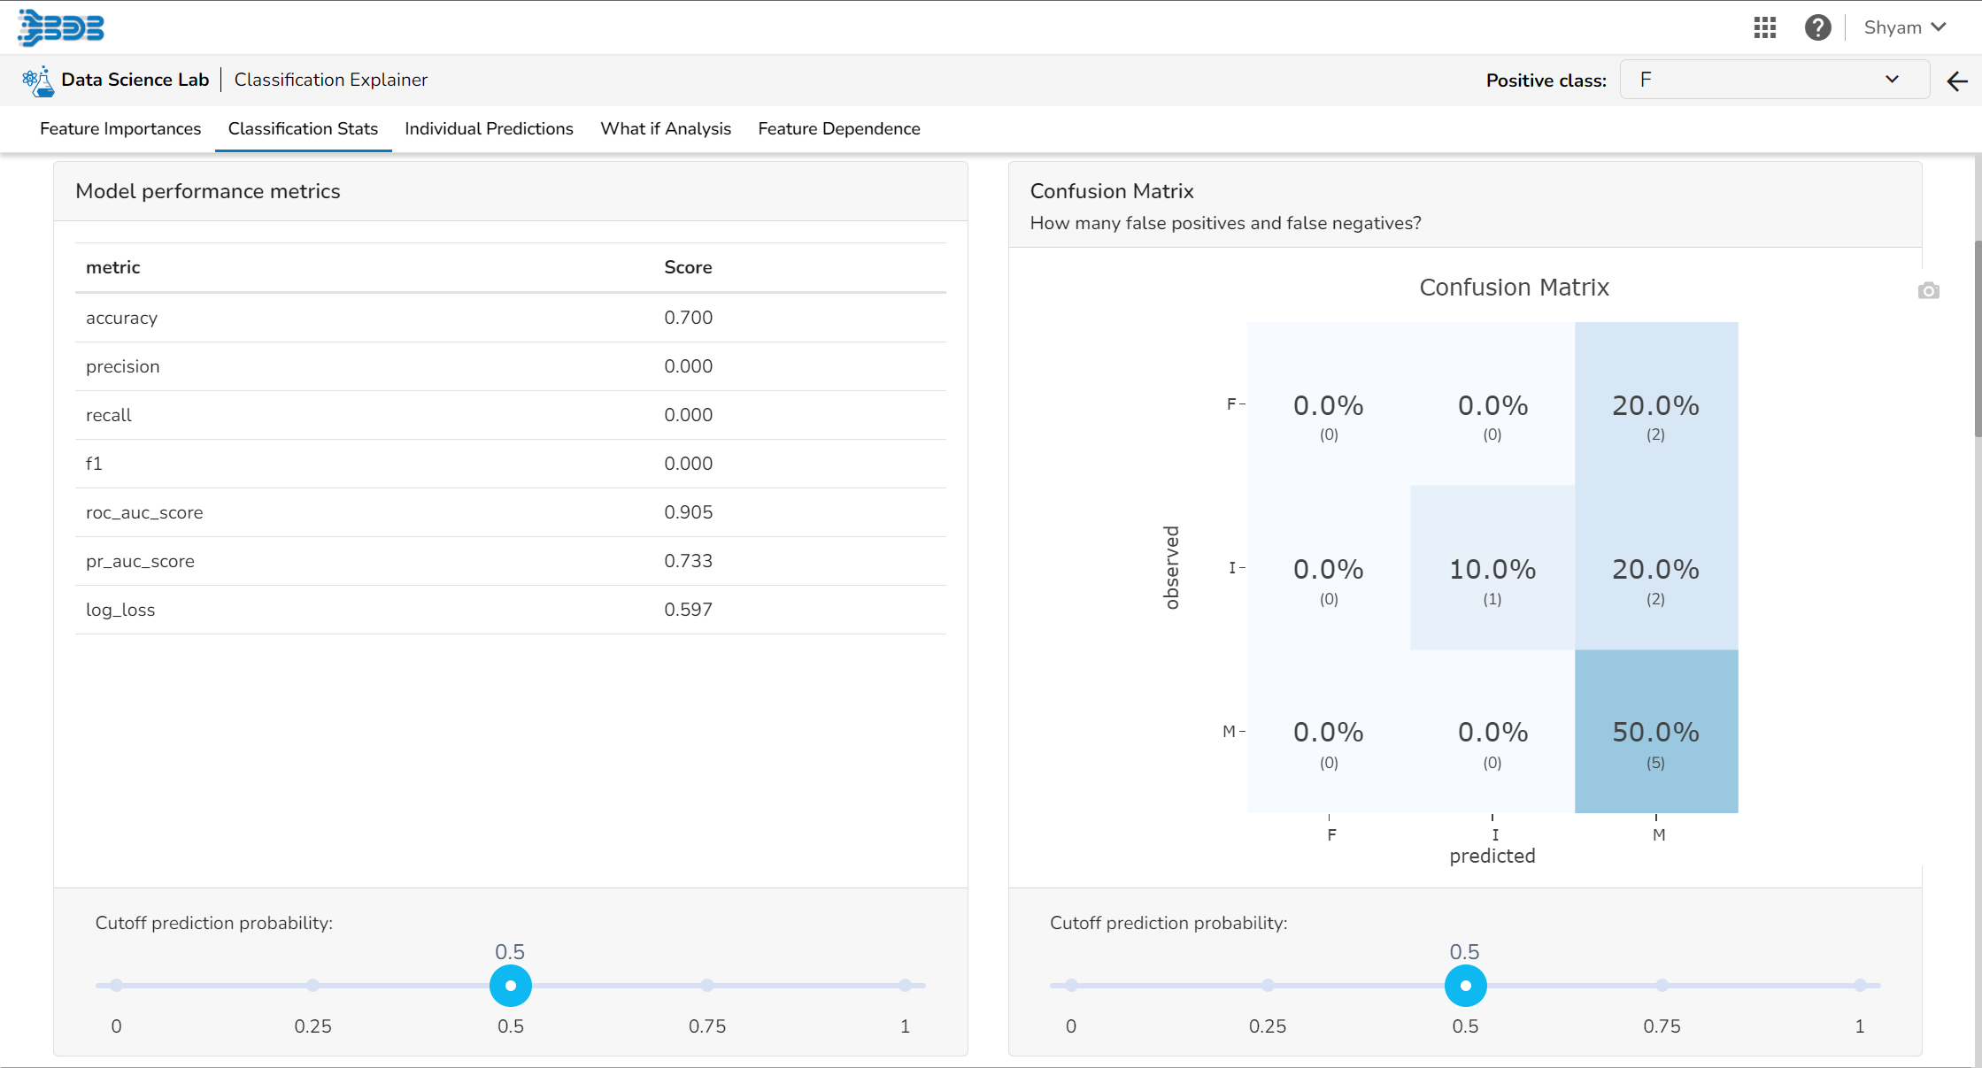Set left cutoff slider to 0.75 mark
Screen dimensions: 1982x1068
[707, 985]
